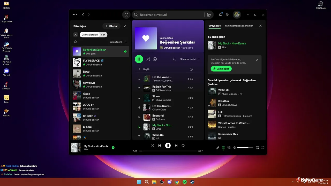Select Breathin in the queue
This screenshot has height=186, width=331.
tap(235, 103)
